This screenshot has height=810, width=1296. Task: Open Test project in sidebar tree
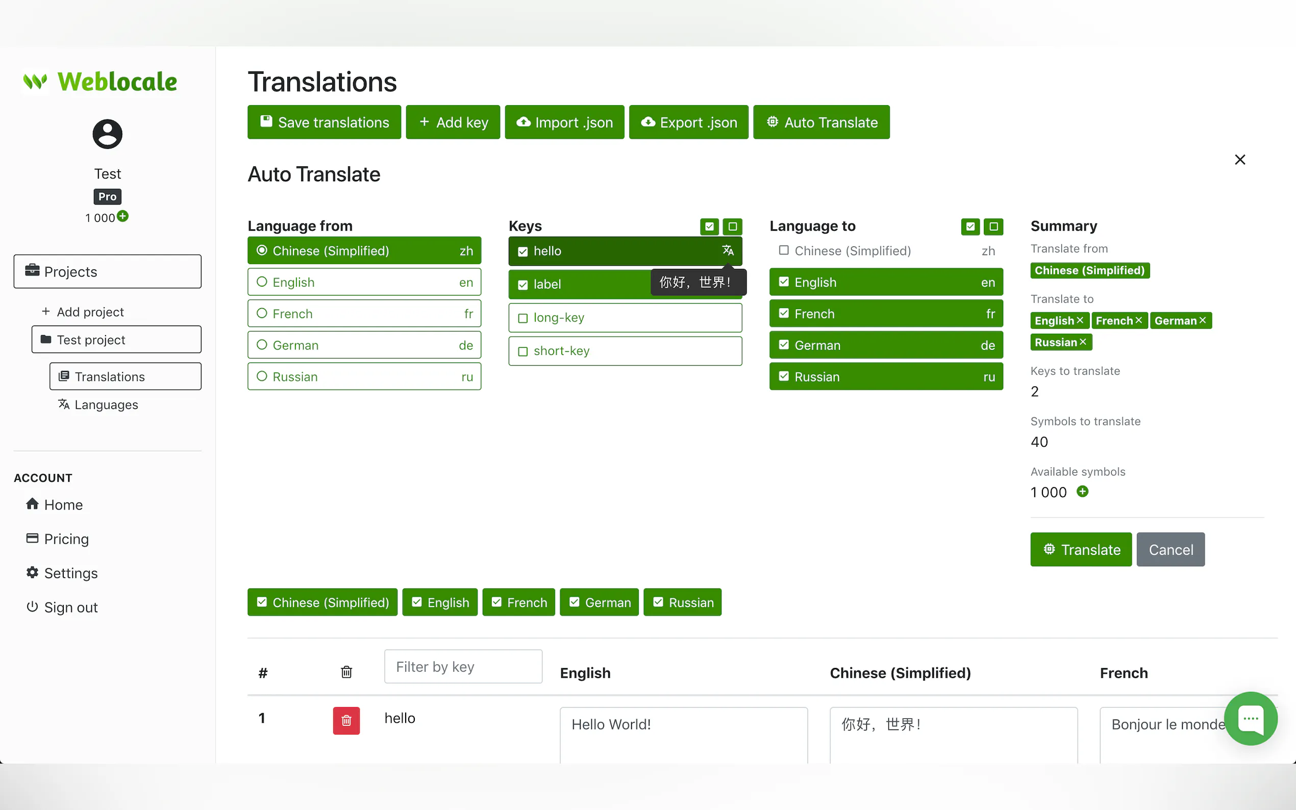click(x=116, y=340)
